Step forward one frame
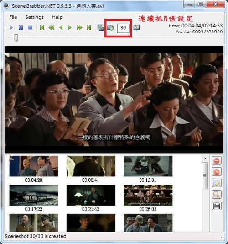228x244 pixels. coord(70,27)
